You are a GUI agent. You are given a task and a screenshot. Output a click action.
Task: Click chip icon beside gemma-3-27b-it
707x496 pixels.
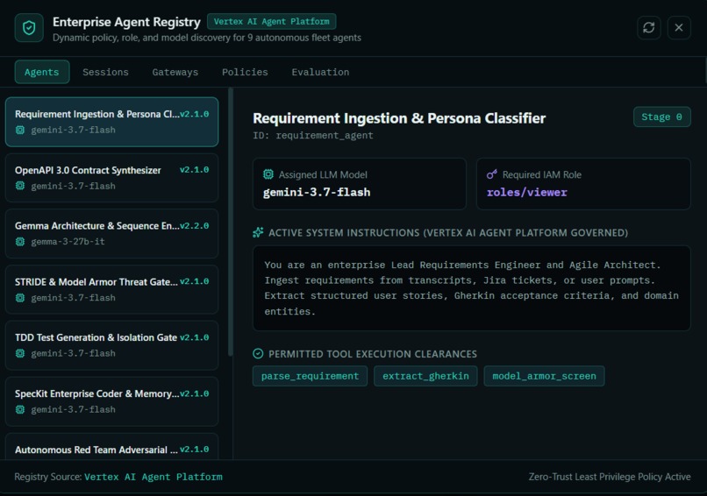point(20,242)
